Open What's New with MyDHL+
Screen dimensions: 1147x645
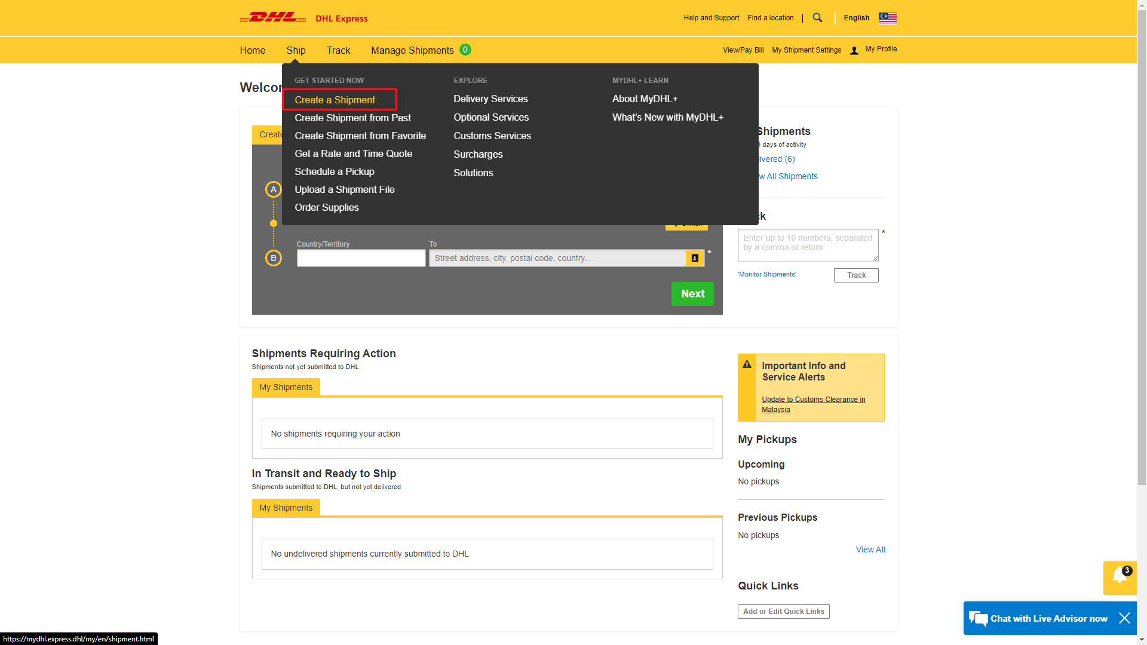[x=668, y=117]
